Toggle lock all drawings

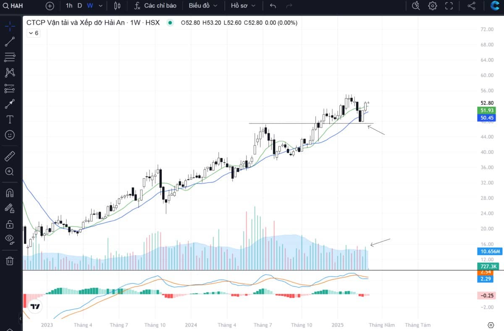tap(10, 224)
